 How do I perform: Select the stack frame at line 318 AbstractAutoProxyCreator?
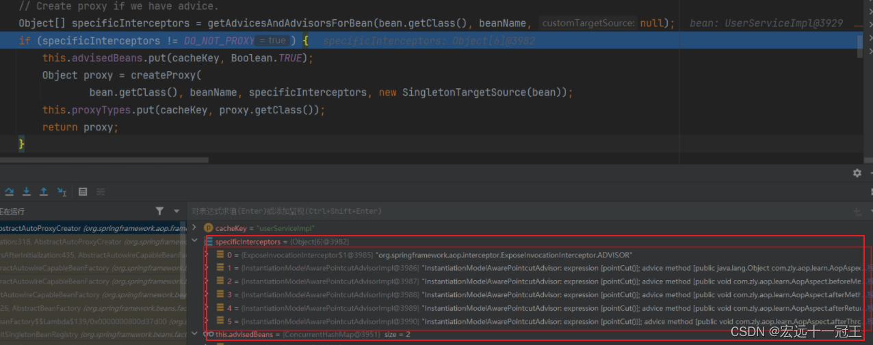coord(93,241)
